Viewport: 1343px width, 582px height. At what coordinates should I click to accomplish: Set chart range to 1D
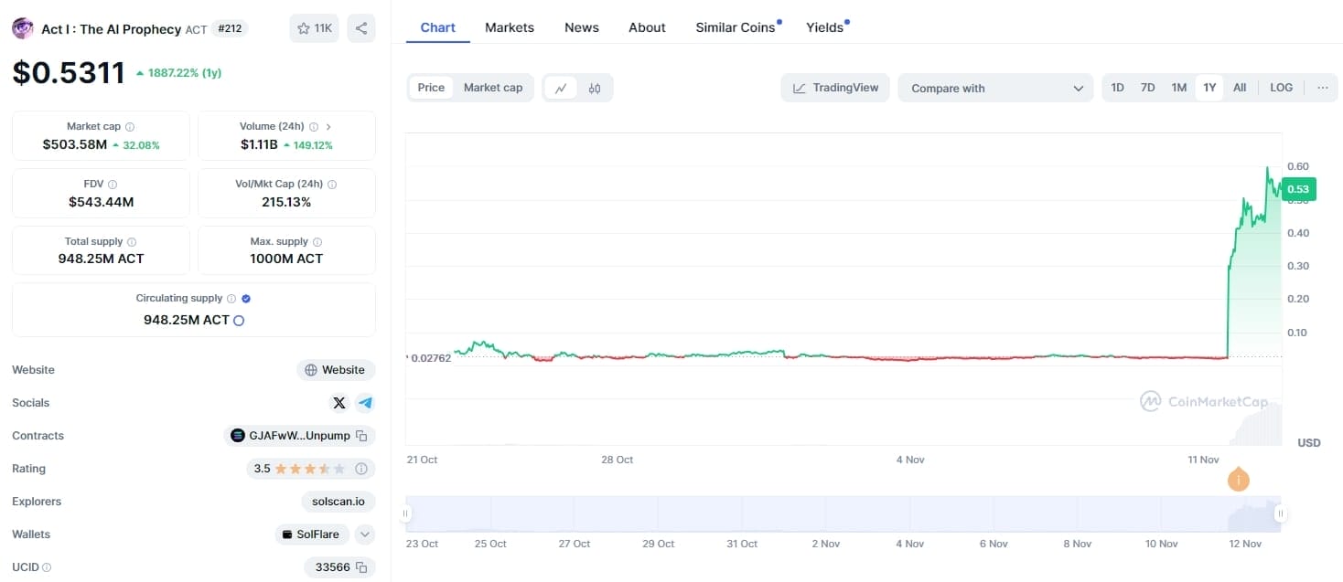click(1118, 88)
